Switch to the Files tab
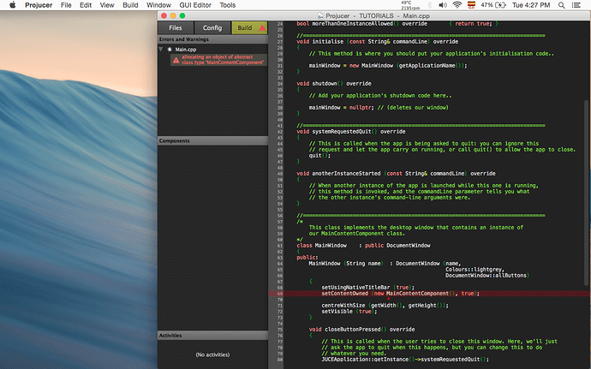 point(174,28)
